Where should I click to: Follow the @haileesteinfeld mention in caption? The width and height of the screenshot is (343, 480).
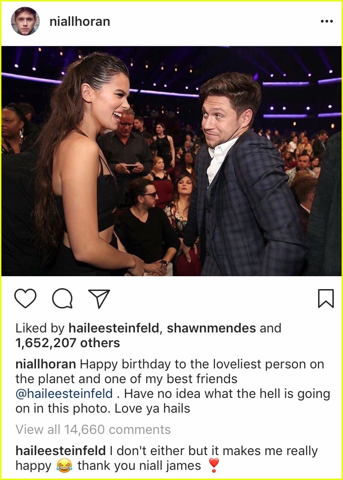click(64, 393)
